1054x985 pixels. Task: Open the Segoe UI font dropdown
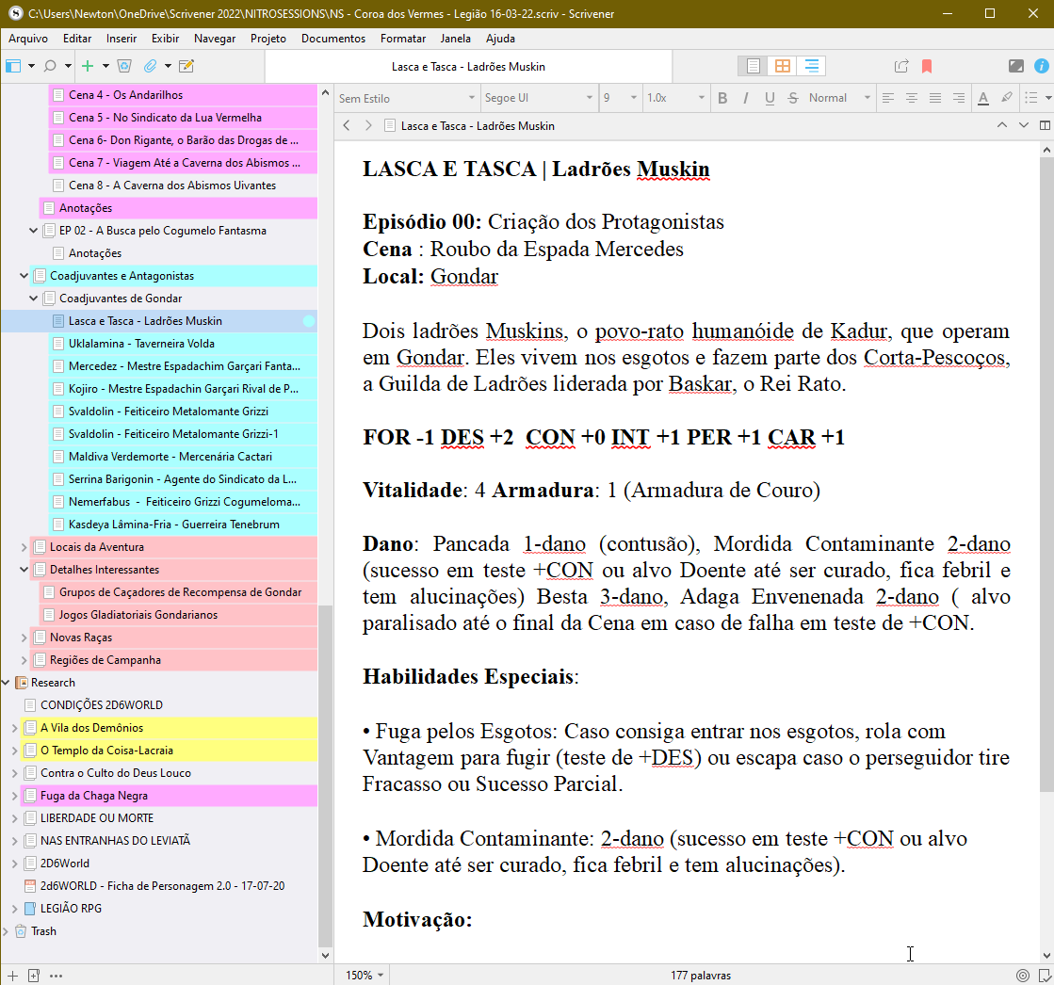(539, 98)
